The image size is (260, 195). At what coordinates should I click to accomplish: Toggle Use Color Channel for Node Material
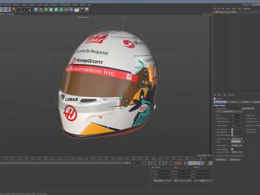point(243,155)
